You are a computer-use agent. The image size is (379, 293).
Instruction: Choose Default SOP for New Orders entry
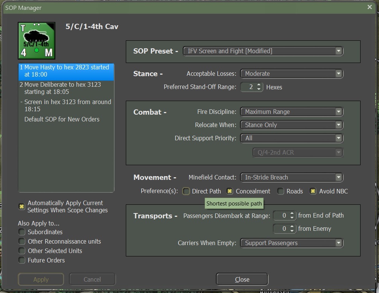click(62, 119)
